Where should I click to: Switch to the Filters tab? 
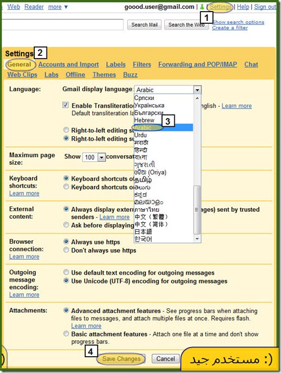click(142, 65)
